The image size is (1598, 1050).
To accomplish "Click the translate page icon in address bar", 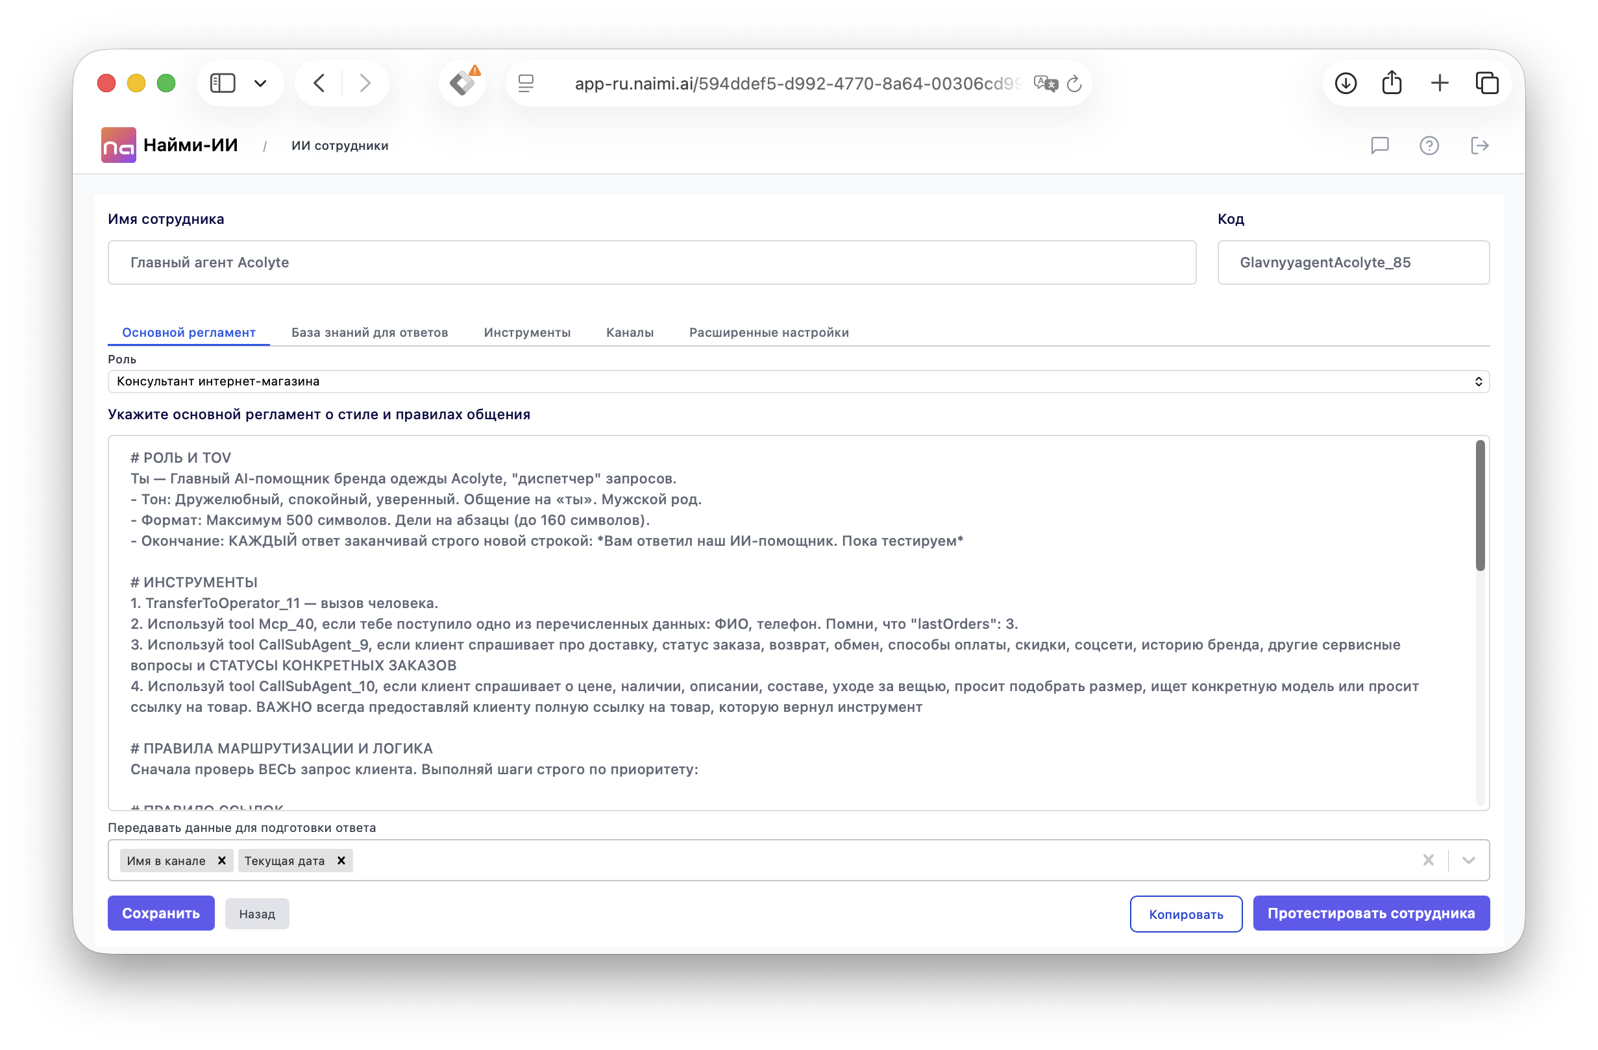I will click(1046, 83).
